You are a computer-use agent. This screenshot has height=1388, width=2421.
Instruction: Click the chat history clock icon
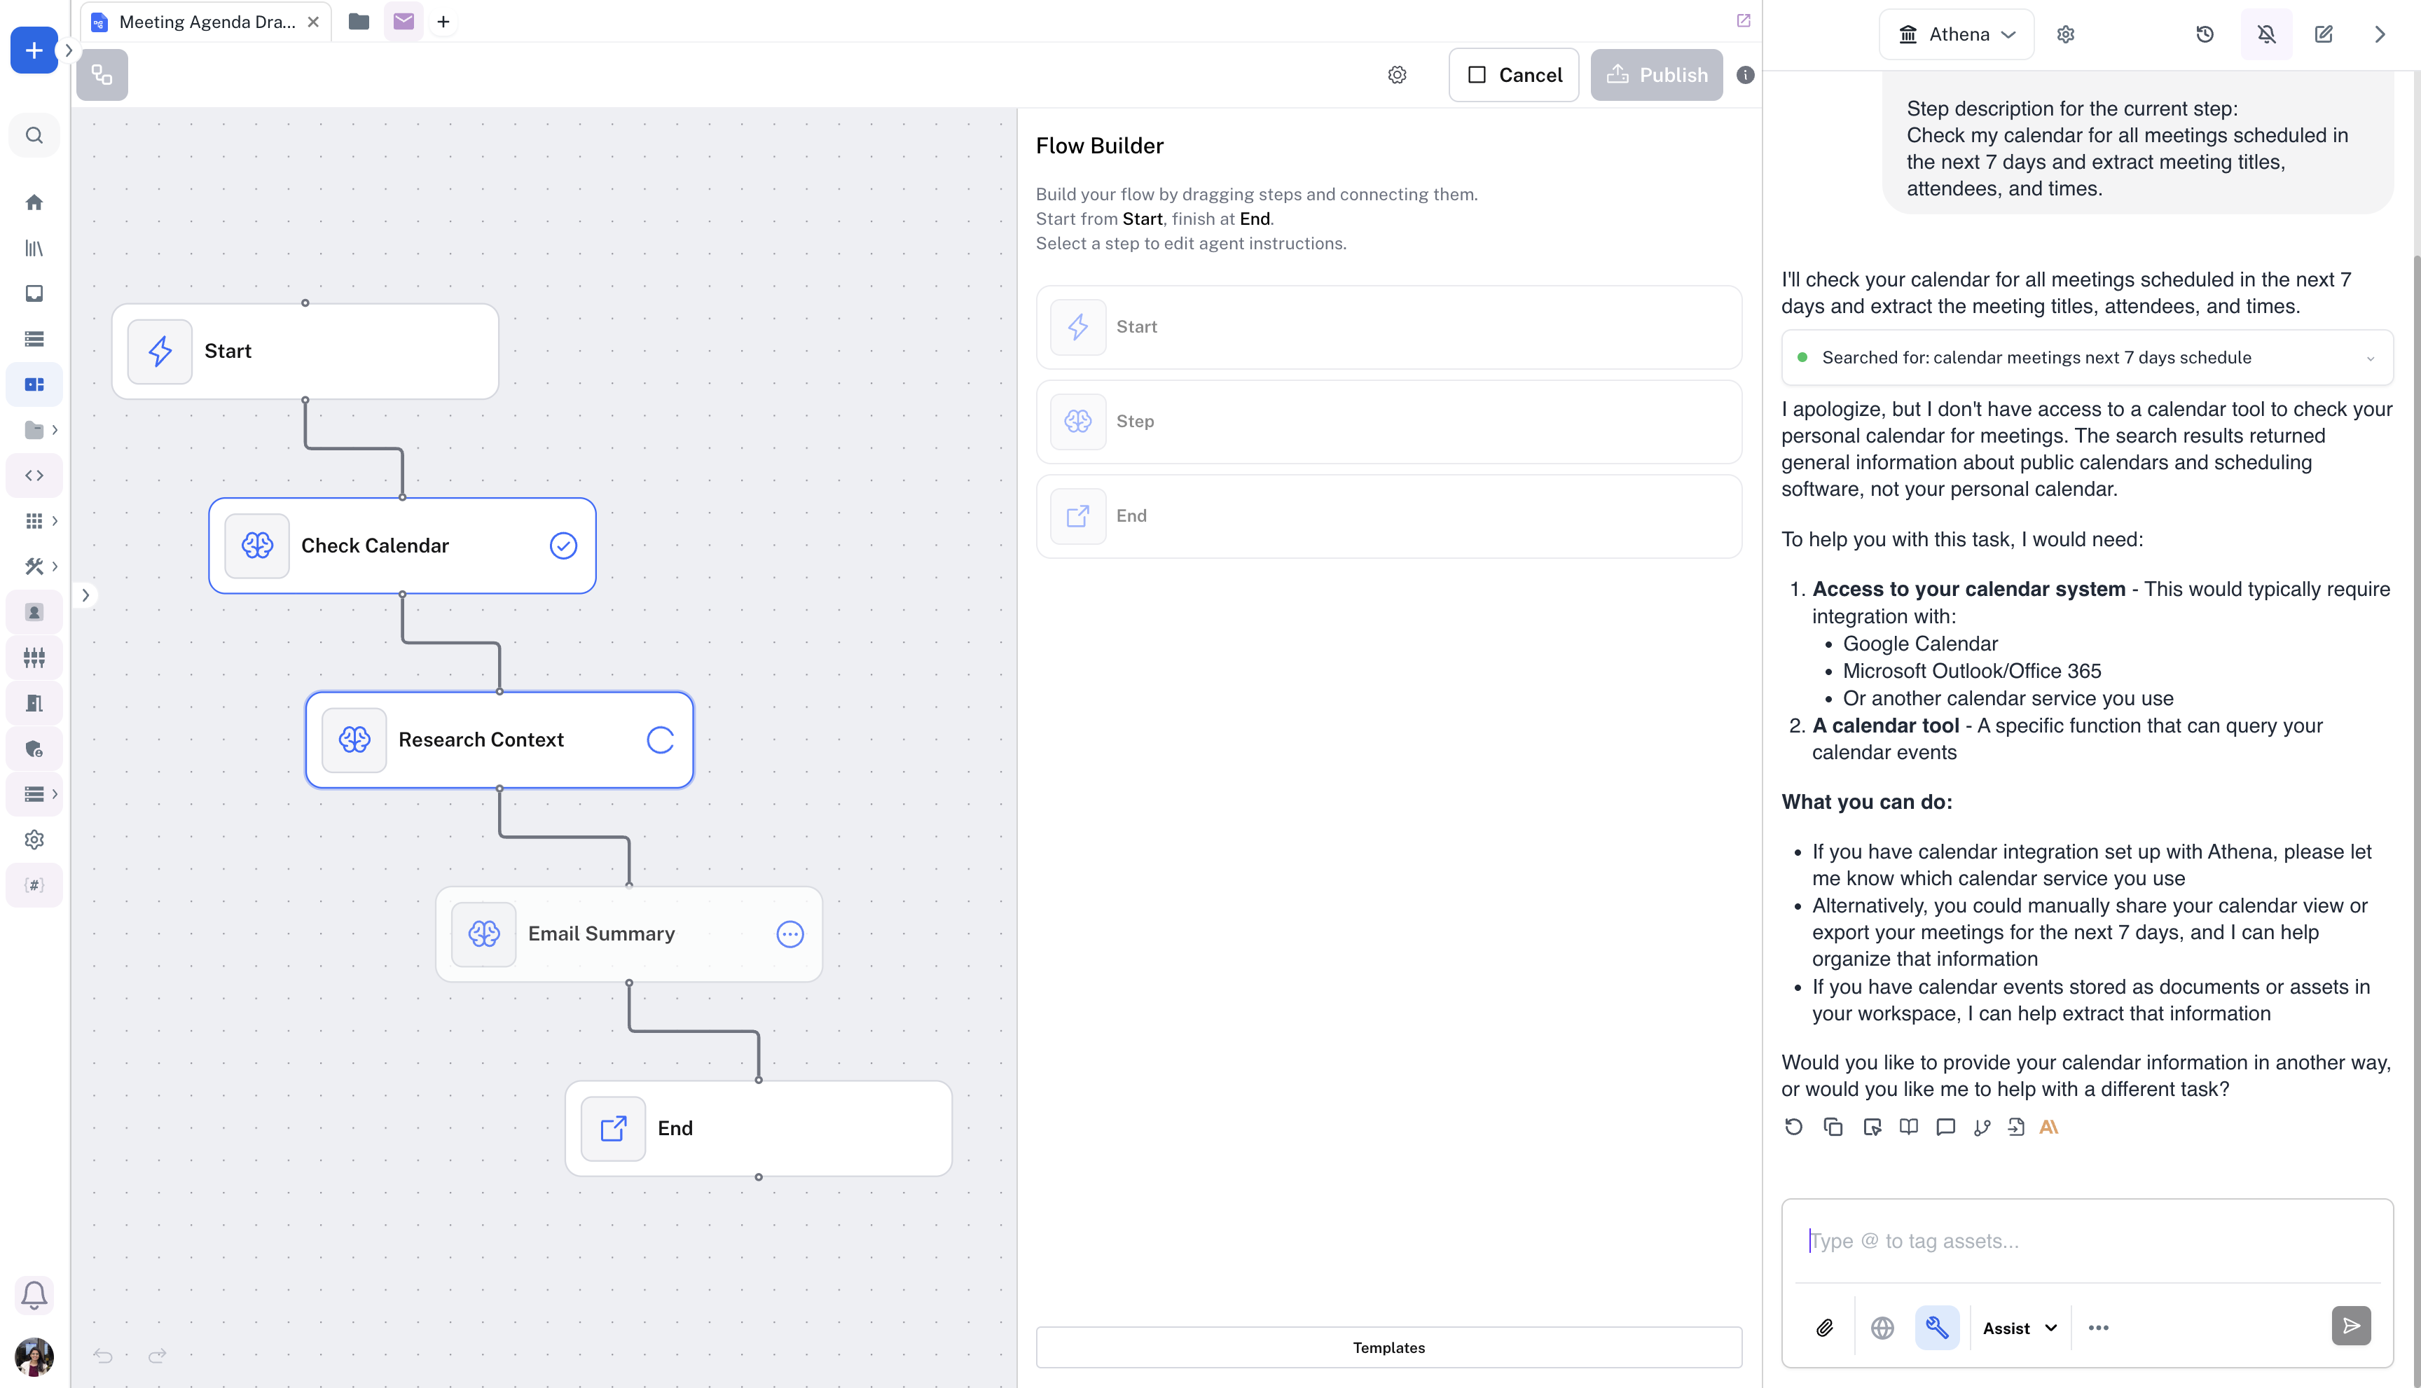click(x=2205, y=34)
